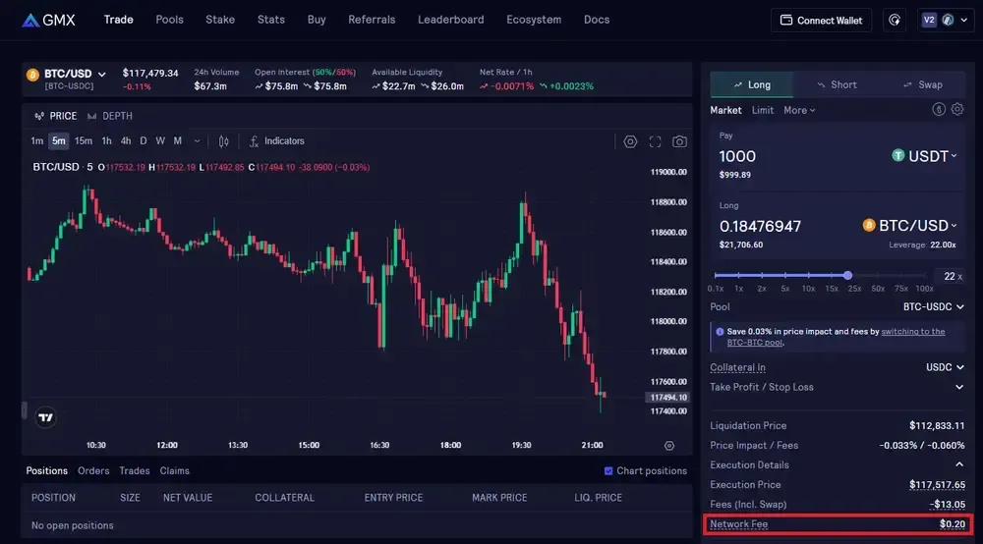Show the DEPTH chart view
Screen dimensions: 983x544
110,117
